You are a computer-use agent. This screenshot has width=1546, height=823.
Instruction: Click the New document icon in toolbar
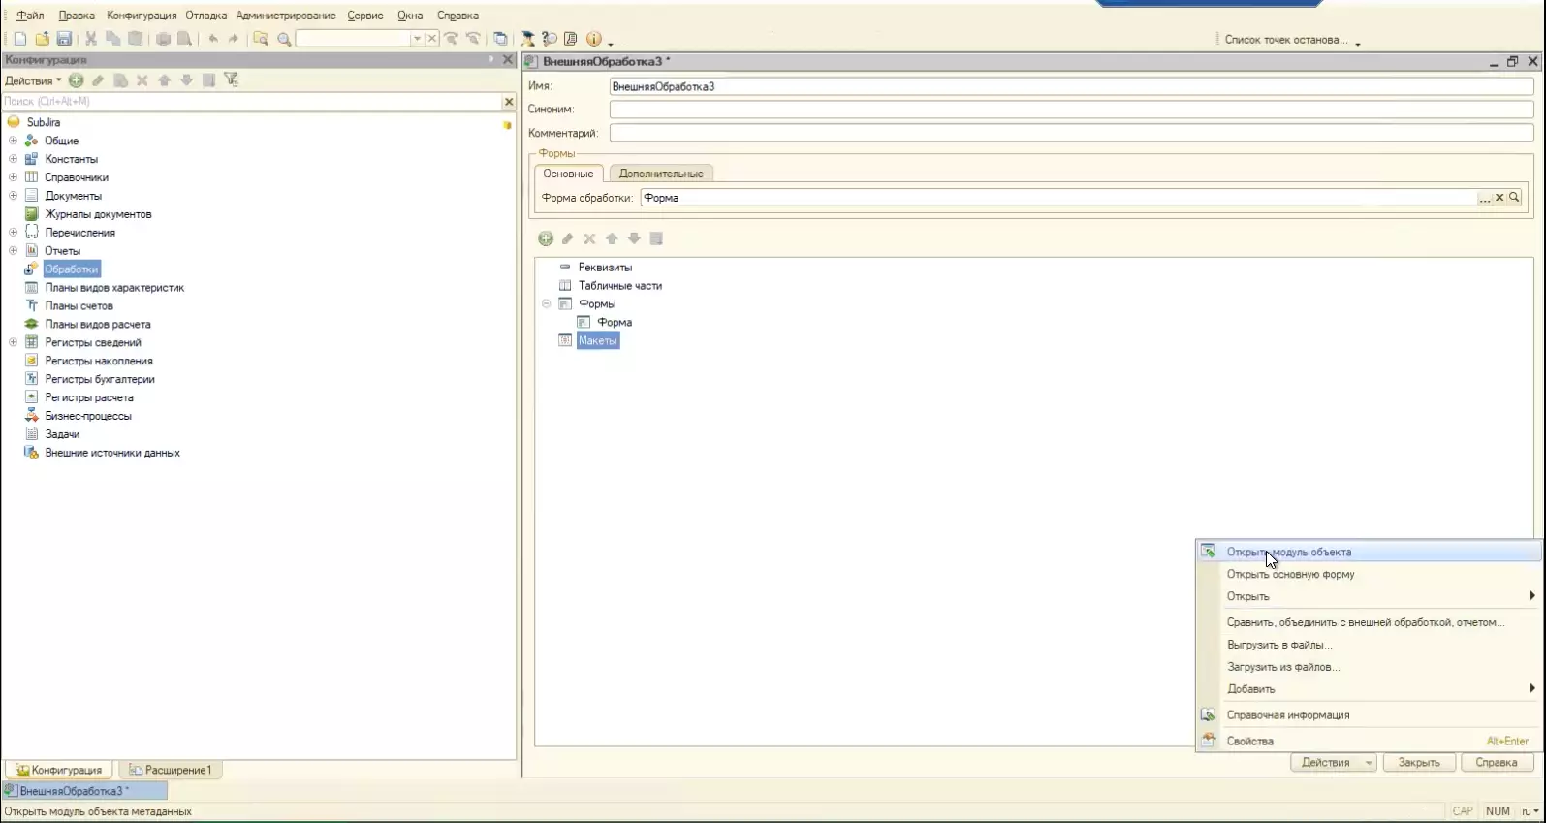tap(19, 39)
